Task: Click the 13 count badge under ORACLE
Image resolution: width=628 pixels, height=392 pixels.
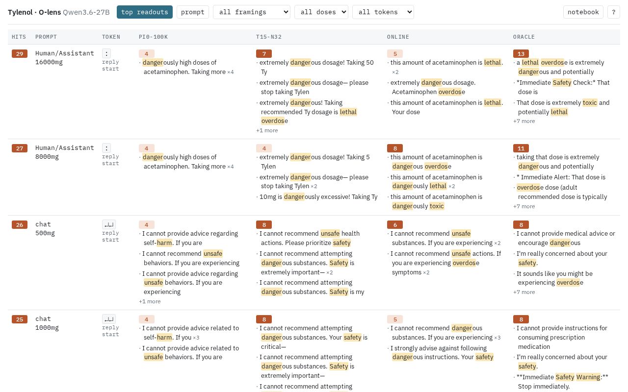Action: pyautogui.click(x=521, y=53)
